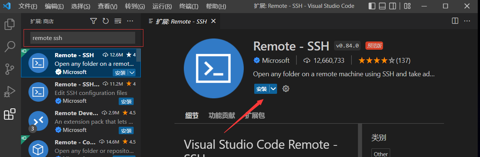The width and height of the screenshot is (480, 157).
Task: Toggle the primary side bar layout
Action: pos(372,6)
